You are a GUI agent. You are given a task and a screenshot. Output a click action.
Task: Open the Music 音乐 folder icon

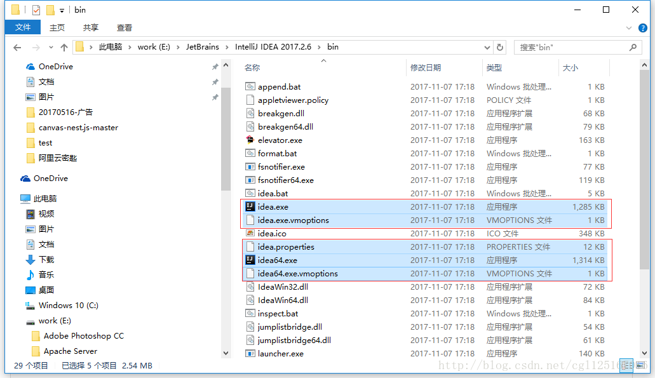pyautogui.click(x=30, y=275)
